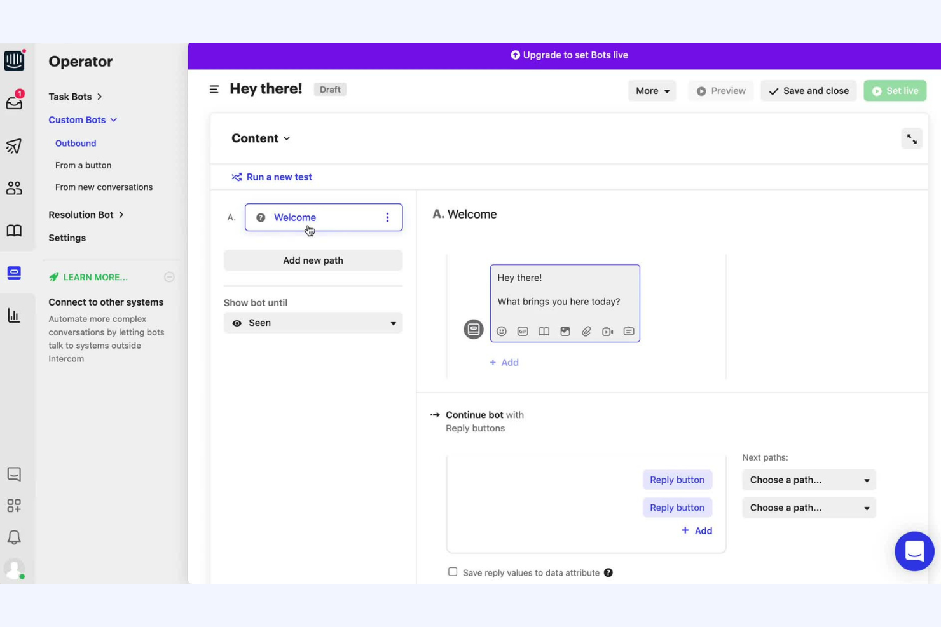Open the Inbox from the left sidebar

point(14,102)
